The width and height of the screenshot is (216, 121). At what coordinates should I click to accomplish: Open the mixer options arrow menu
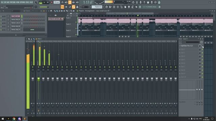(x=27, y=39)
